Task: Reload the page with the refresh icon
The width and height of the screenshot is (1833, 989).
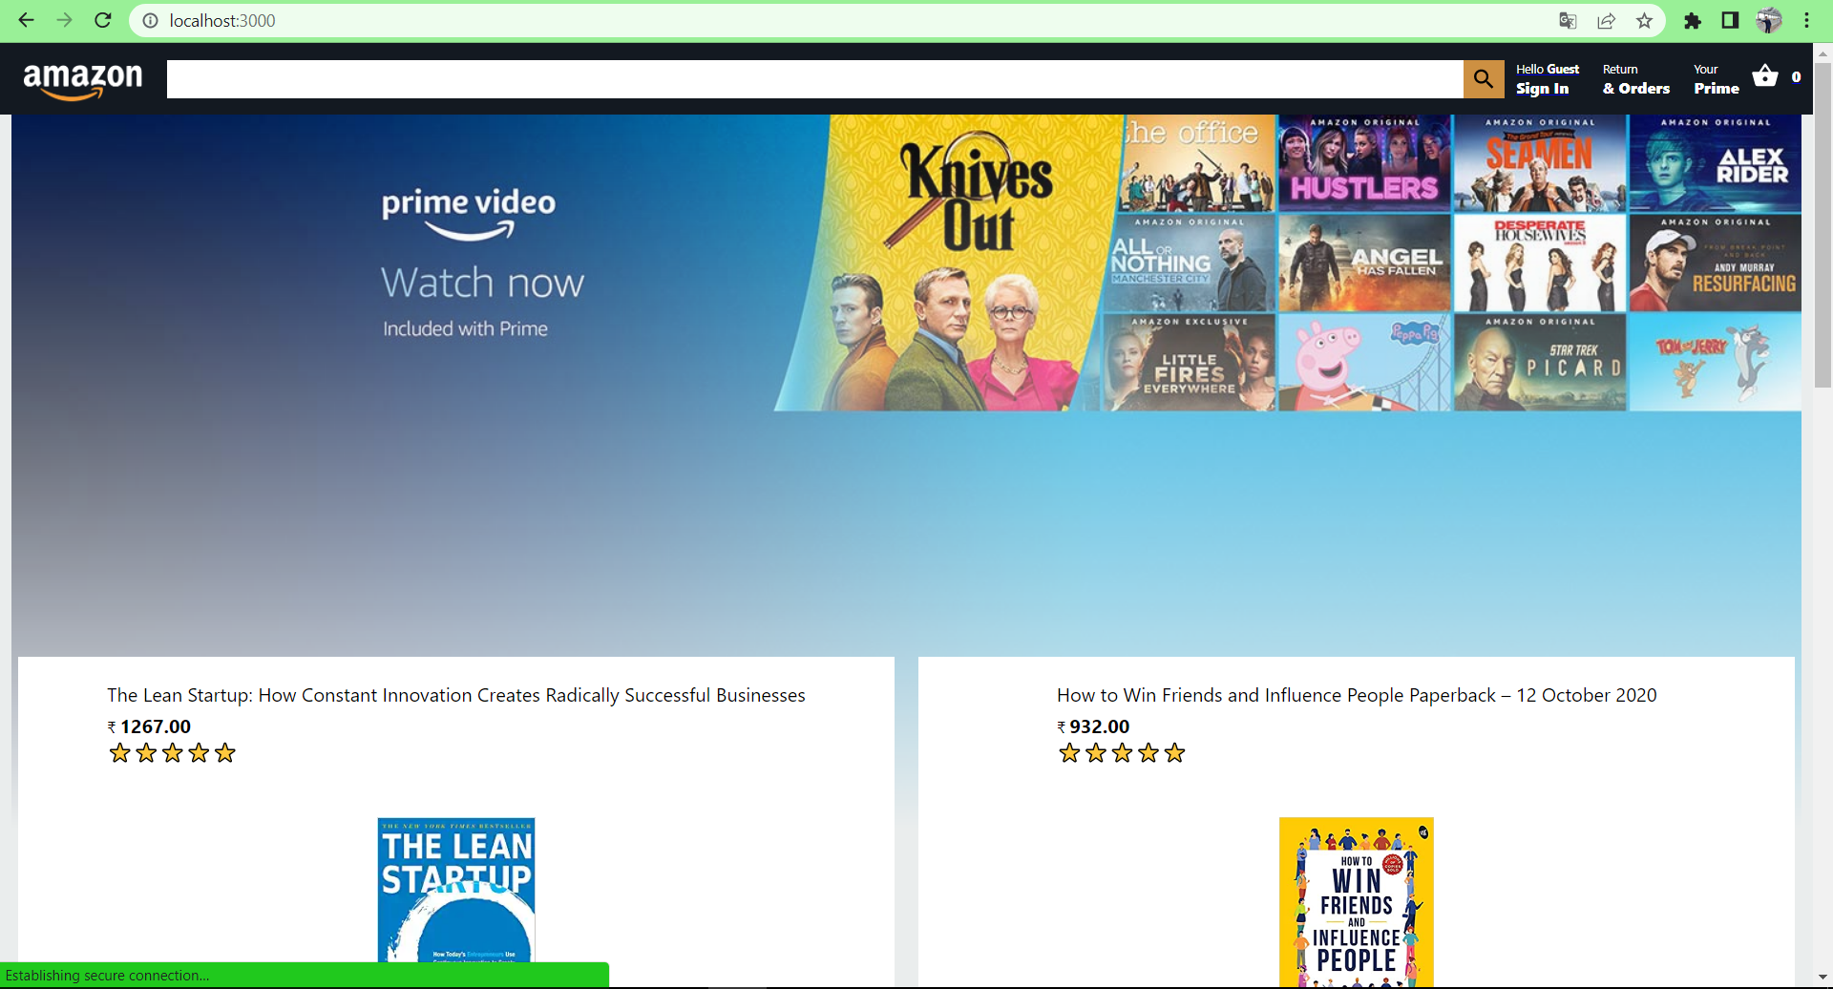Action: coord(103,20)
